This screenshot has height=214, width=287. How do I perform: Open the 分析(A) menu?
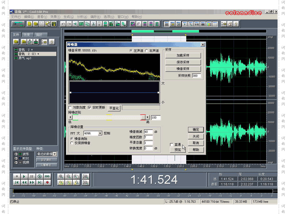[x=82, y=17]
